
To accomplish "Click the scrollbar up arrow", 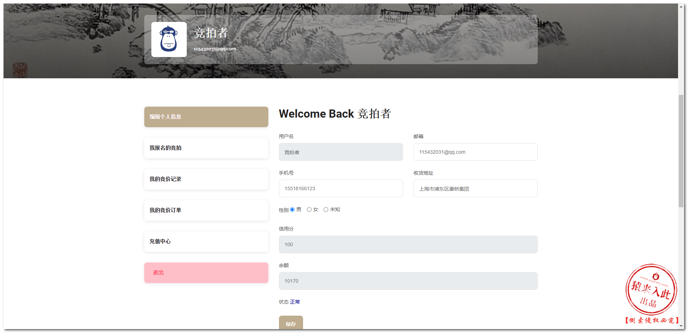I will 681,7.
